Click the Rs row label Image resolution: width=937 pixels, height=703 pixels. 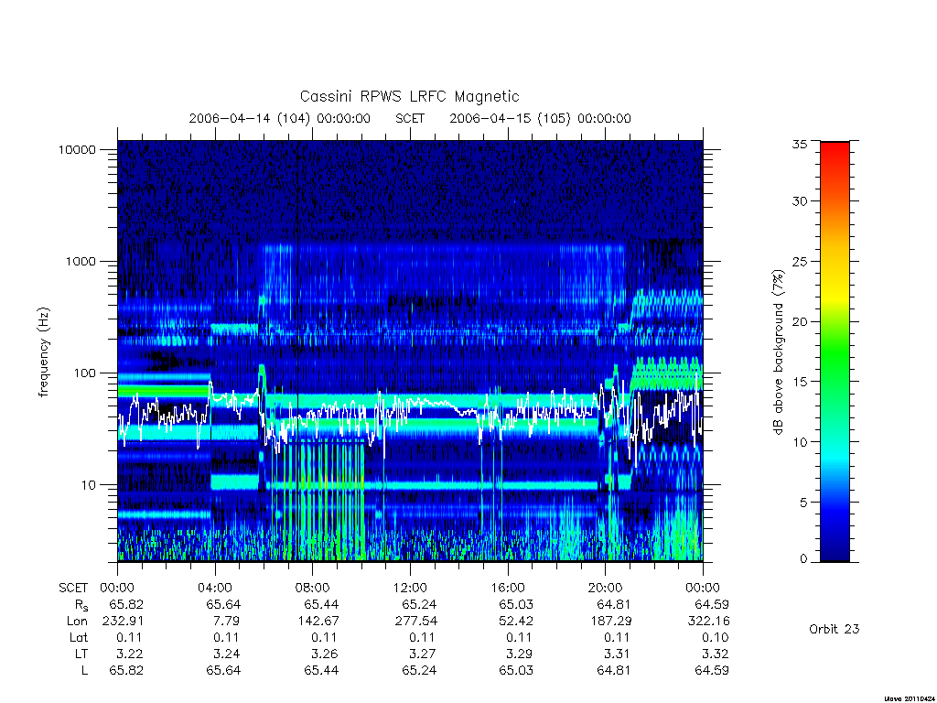81,605
